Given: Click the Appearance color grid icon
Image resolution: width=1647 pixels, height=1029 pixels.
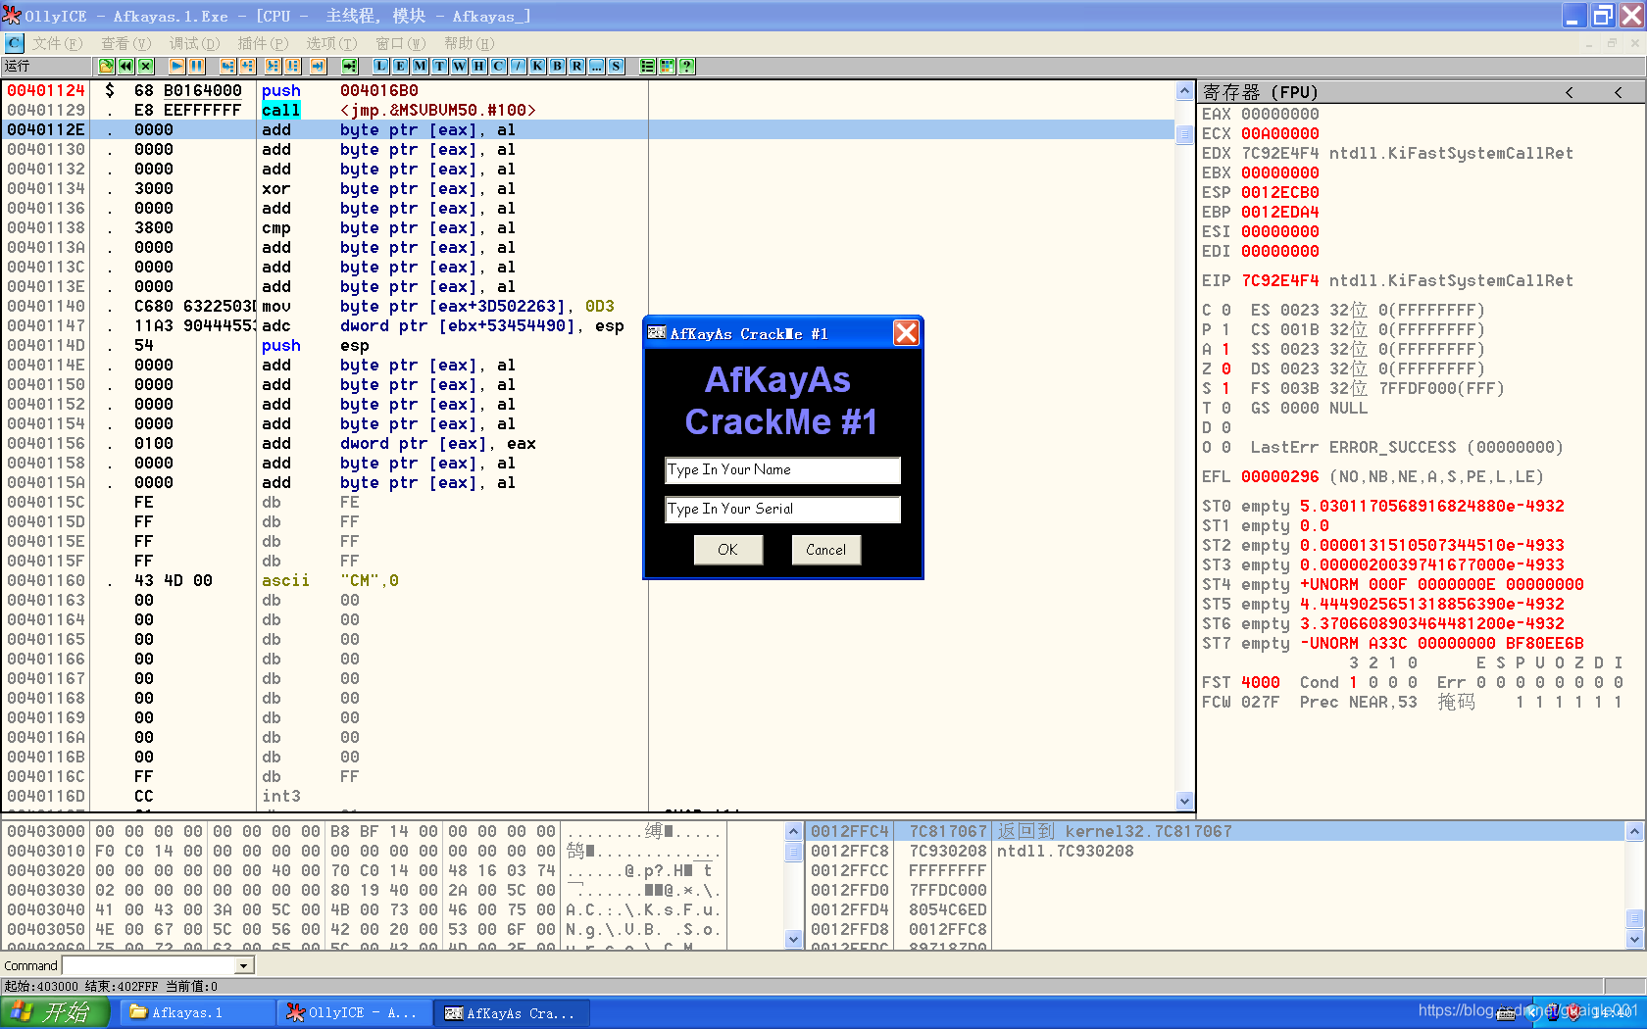Looking at the screenshot, I should click(x=668, y=66).
